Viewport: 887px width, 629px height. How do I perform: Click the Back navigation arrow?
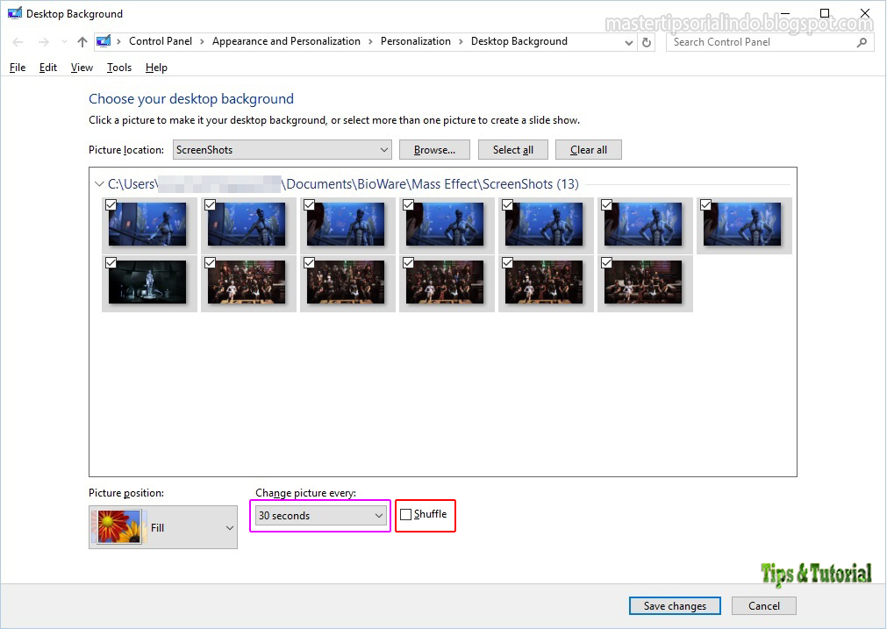tap(18, 42)
